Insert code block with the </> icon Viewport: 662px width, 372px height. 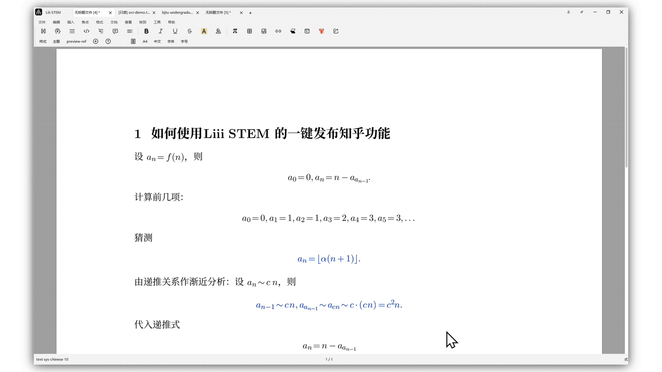[87, 31]
